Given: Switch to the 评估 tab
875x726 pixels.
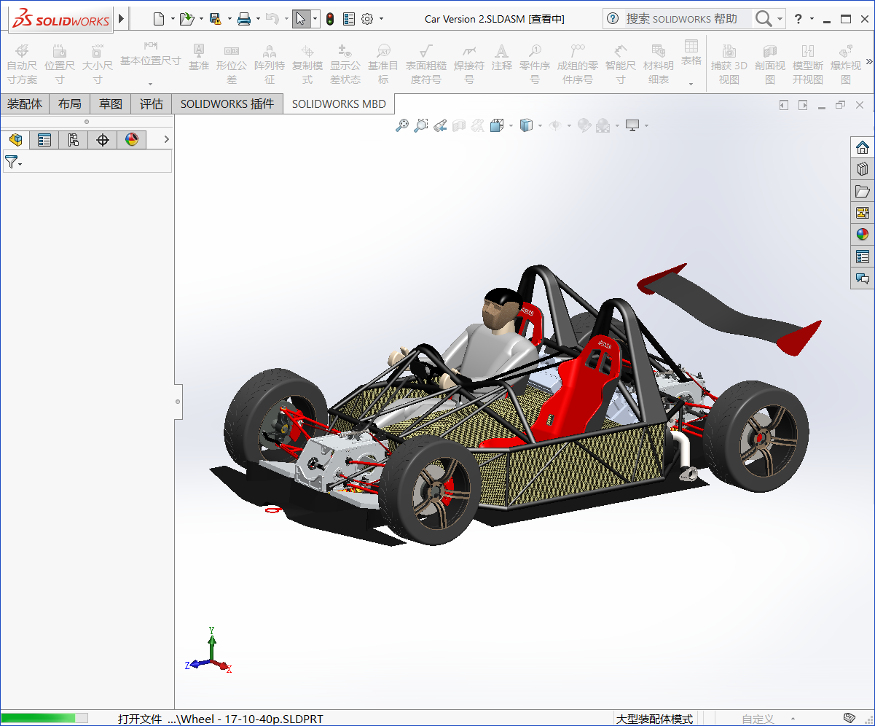Looking at the screenshot, I should pos(152,104).
